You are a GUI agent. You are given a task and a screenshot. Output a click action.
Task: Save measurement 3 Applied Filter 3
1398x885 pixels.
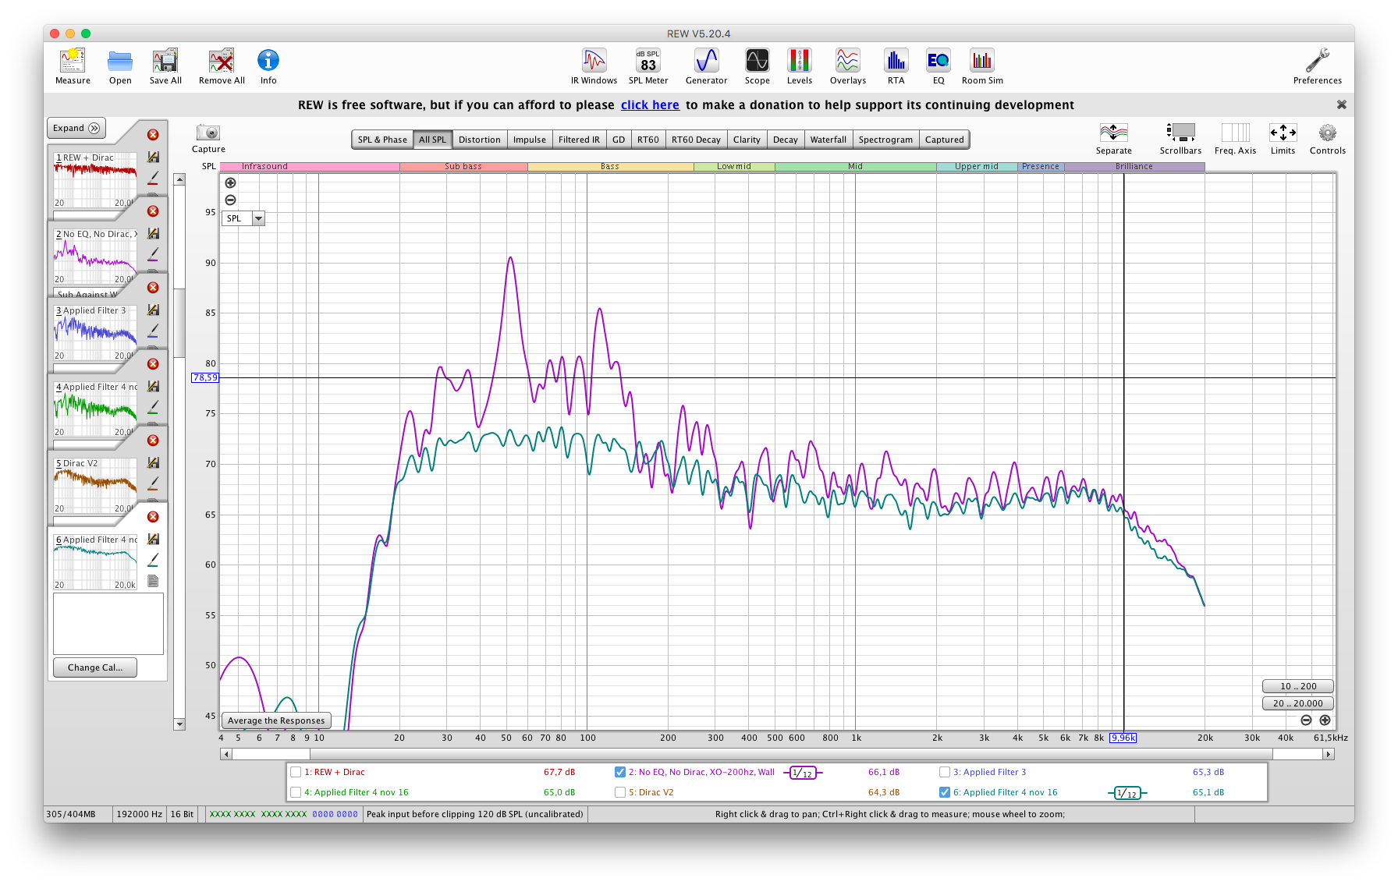pos(153,310)
